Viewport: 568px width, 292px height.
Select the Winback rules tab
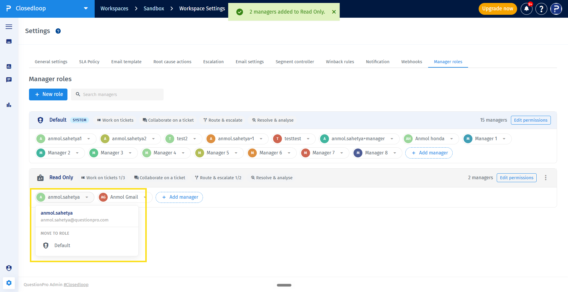pos(340,62)
